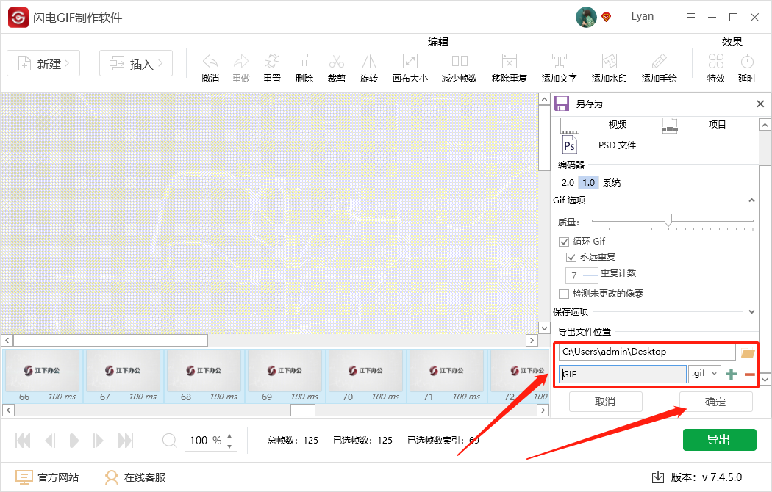772x492 pixels.
Task: Select the 旋转 rotate tool
Action: click(369, 62)
